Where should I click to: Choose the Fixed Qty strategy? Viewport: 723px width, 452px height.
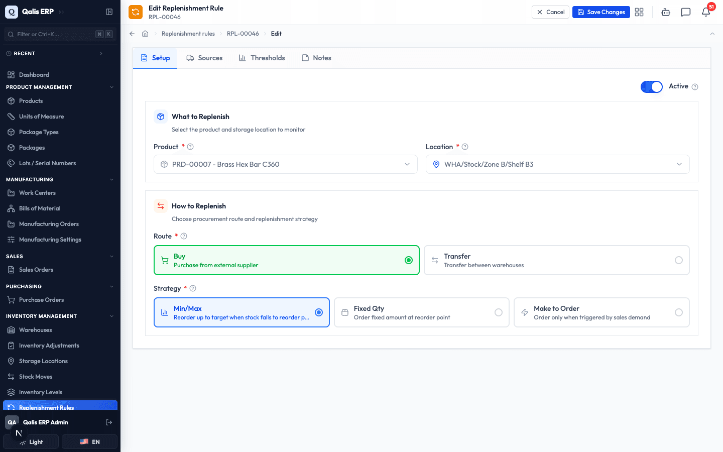[x=422, y=312]
